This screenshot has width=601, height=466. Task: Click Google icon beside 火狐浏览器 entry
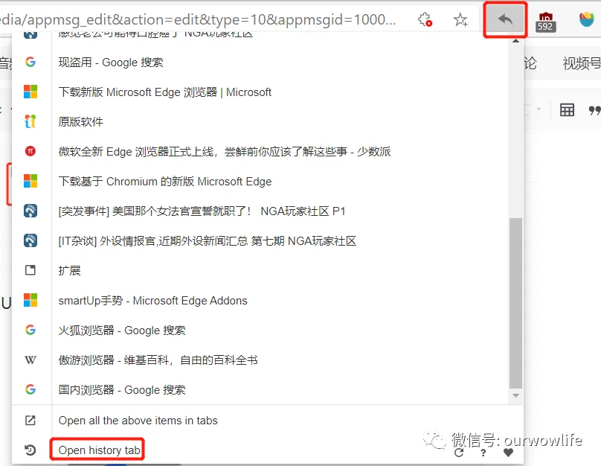pos(30,330)
